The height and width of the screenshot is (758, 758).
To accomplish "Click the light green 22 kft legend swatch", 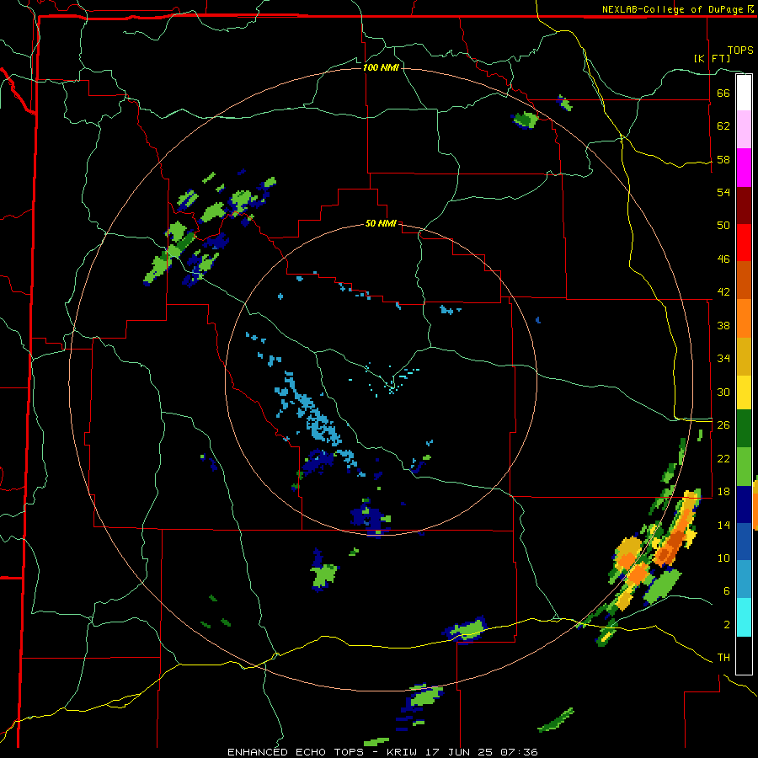I will pos(744,467).
